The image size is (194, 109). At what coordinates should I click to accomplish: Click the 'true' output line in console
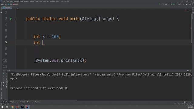(14, 79)
